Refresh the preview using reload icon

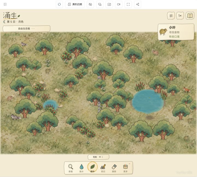(x=59, y=4)
